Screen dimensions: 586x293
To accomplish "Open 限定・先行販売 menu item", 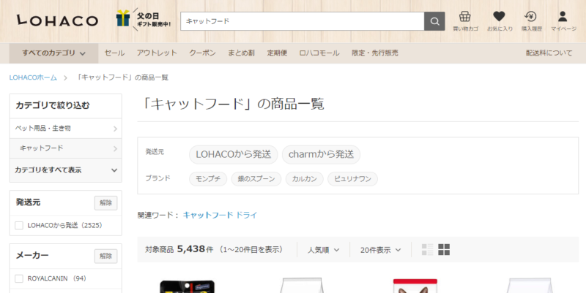I will tap(375, 53).
